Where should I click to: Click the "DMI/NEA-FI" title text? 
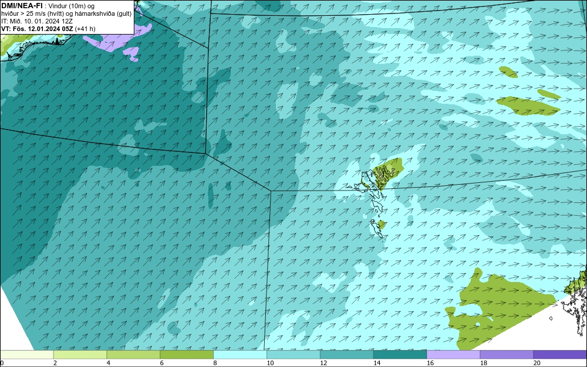[22, 6]
